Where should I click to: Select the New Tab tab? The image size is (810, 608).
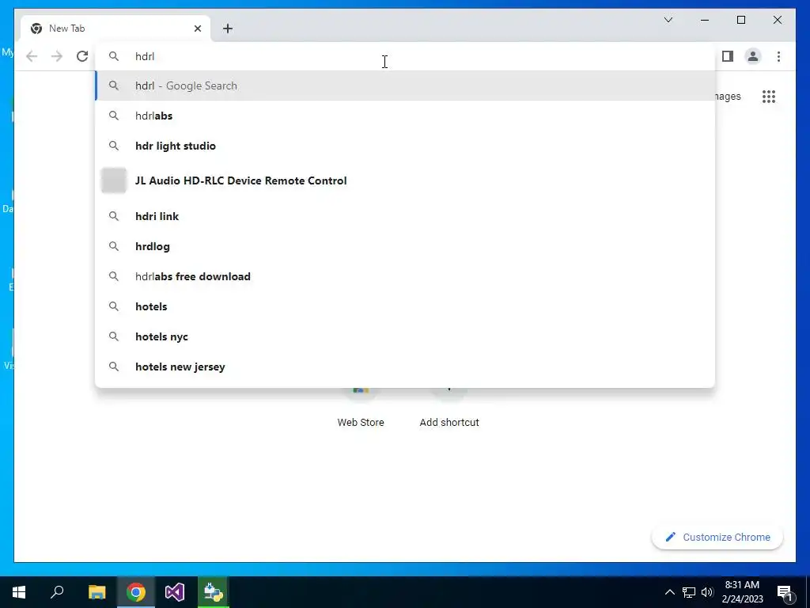(115, 28)
